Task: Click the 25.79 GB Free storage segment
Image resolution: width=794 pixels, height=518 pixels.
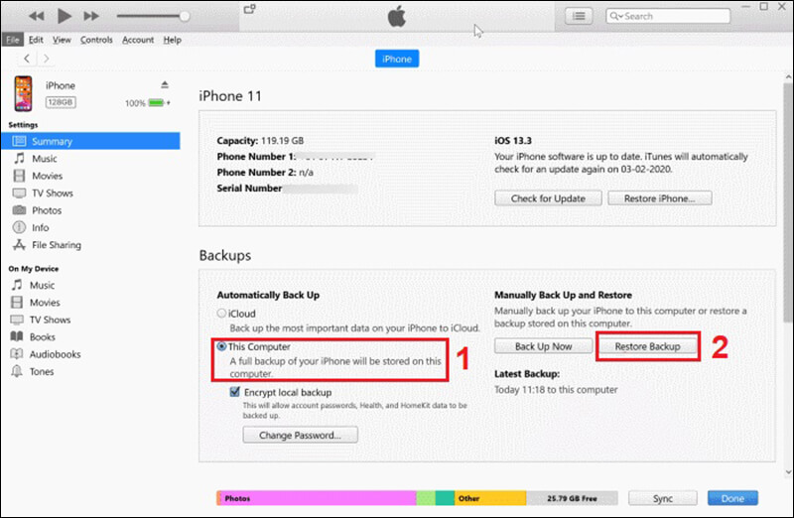Action: 572,498
